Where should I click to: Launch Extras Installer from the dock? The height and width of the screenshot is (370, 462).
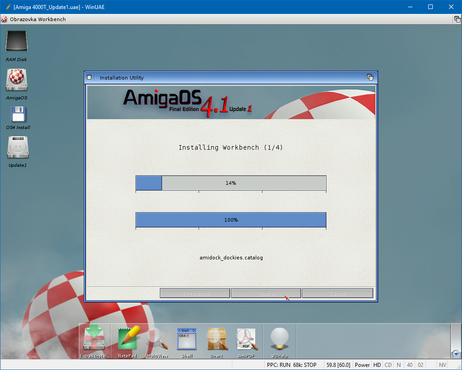[95, 339]
